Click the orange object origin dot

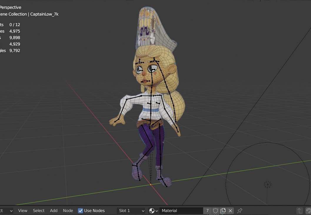151,185
